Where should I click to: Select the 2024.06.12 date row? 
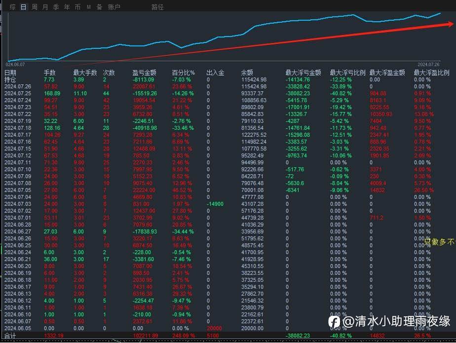coord(18,301)
